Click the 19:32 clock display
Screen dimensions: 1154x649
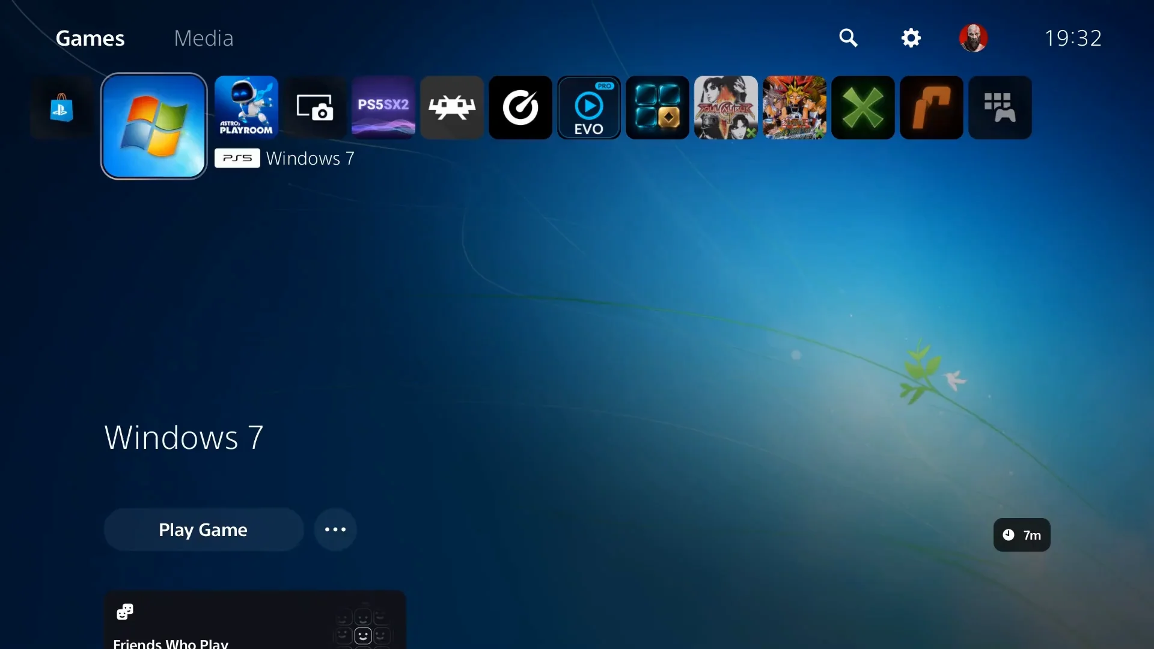coord(1073,38)
